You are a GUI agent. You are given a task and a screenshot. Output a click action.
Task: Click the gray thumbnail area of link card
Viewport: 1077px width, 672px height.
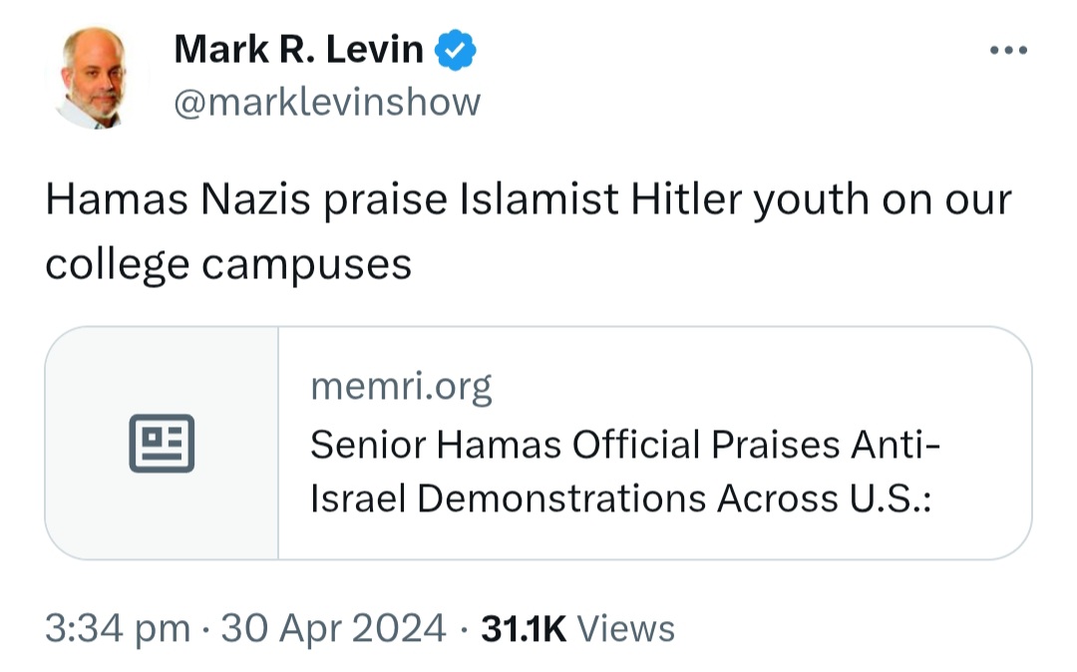click(x=163, y=444)
